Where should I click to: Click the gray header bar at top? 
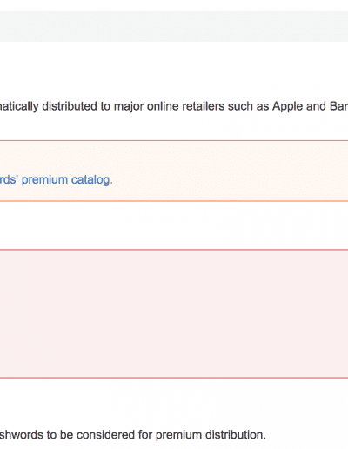174,26
